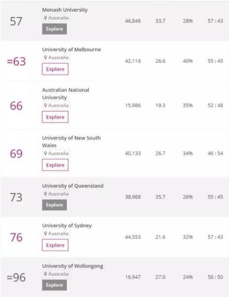The image size is (229, 297).
Task: Click location pin under University of Wollongong
Action: pos(45,274)
